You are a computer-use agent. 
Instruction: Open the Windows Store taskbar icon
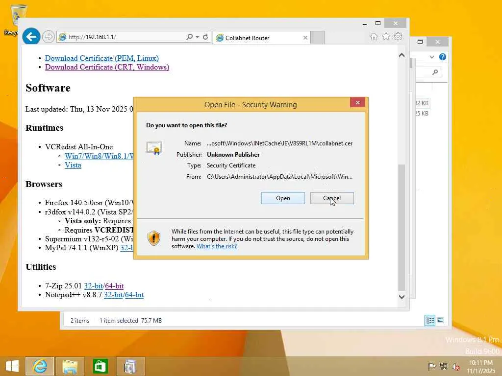(x=100, y=366)
